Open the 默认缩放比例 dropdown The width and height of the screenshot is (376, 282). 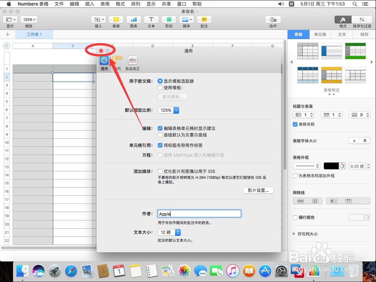pyautogui.click(x=168, y=110)
